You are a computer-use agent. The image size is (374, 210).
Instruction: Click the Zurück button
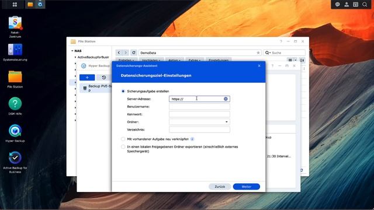coord(220,187)
